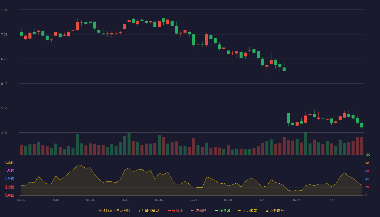Click the 06-08 date label
This screenshot has width=380, height=217.
[228, 200]
